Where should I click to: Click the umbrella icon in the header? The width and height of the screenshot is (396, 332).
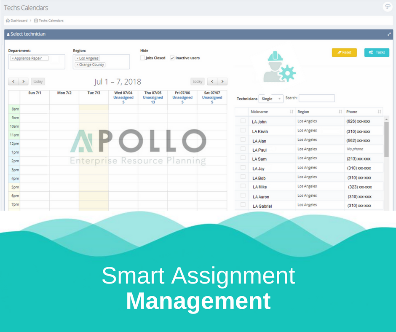coord(388,7)
